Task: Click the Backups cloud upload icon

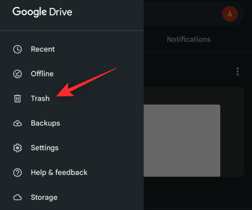Action: point(17,124)
